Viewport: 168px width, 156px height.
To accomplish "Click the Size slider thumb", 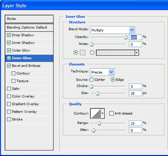I will point(97,93).
